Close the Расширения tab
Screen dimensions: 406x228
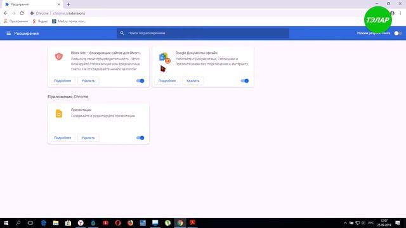click(x=59, y=4)
